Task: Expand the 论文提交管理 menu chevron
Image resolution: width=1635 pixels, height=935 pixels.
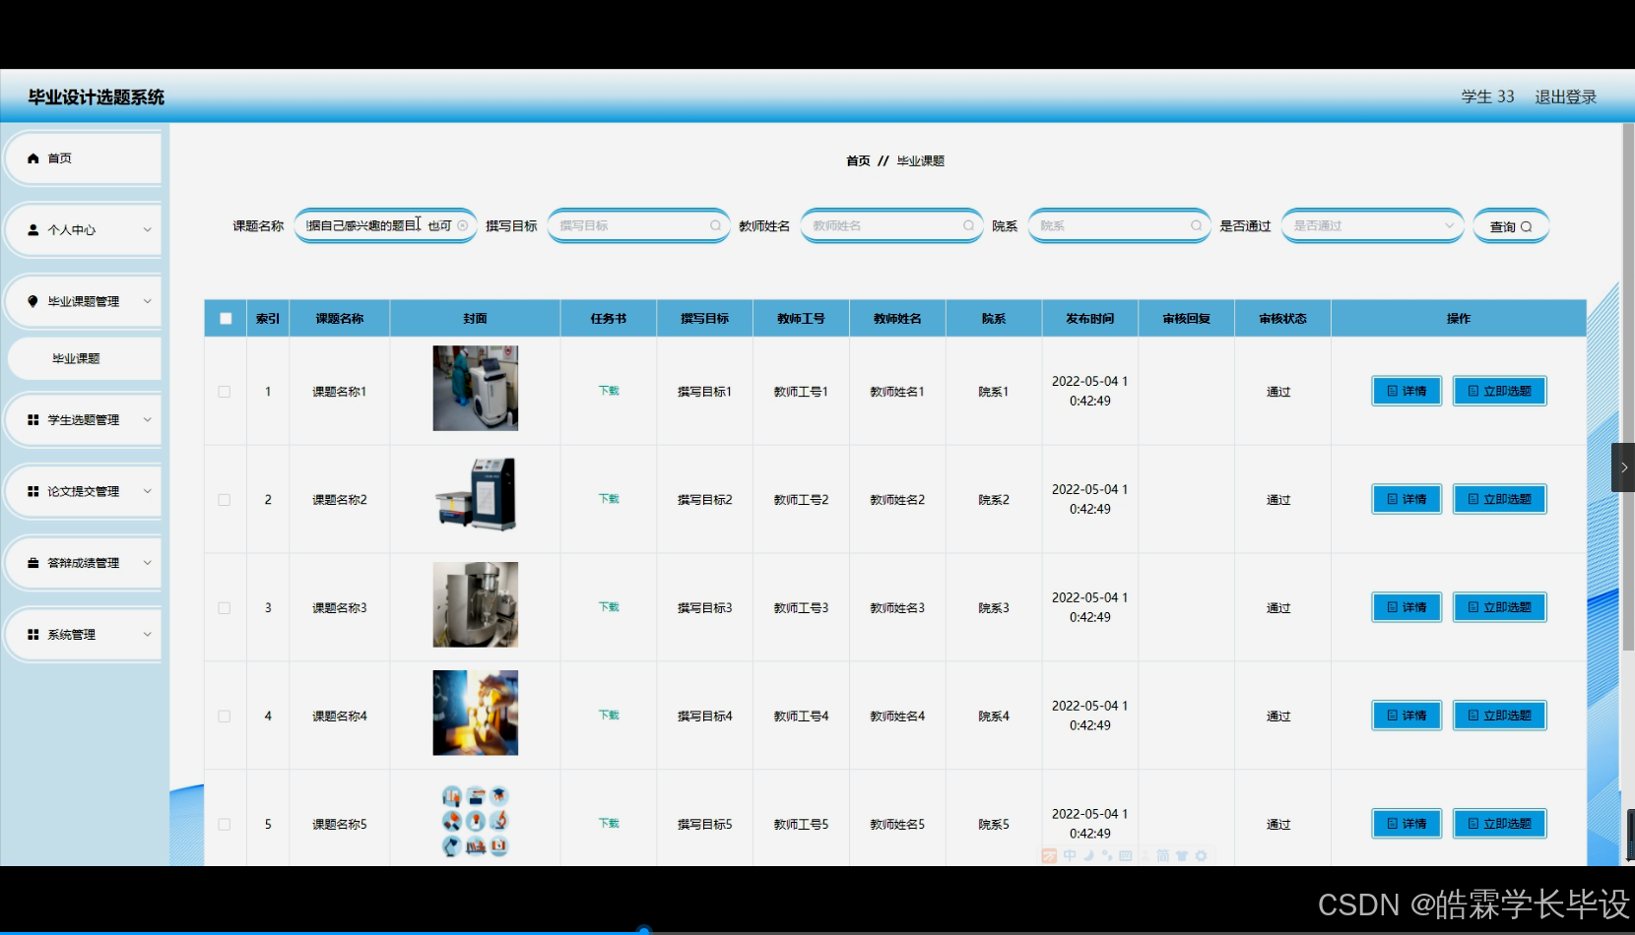Action: [x=148, y=491]
